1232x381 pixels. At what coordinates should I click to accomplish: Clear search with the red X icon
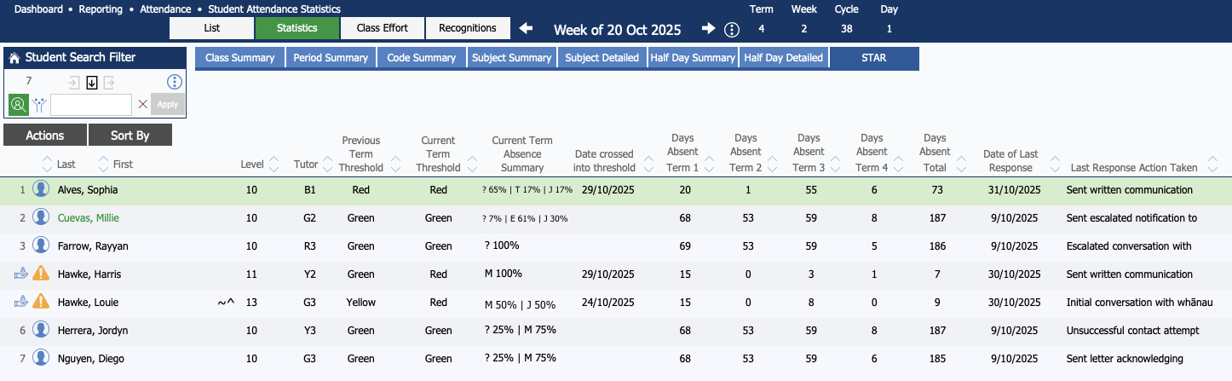pyautogui.click(x=142, y=105)
